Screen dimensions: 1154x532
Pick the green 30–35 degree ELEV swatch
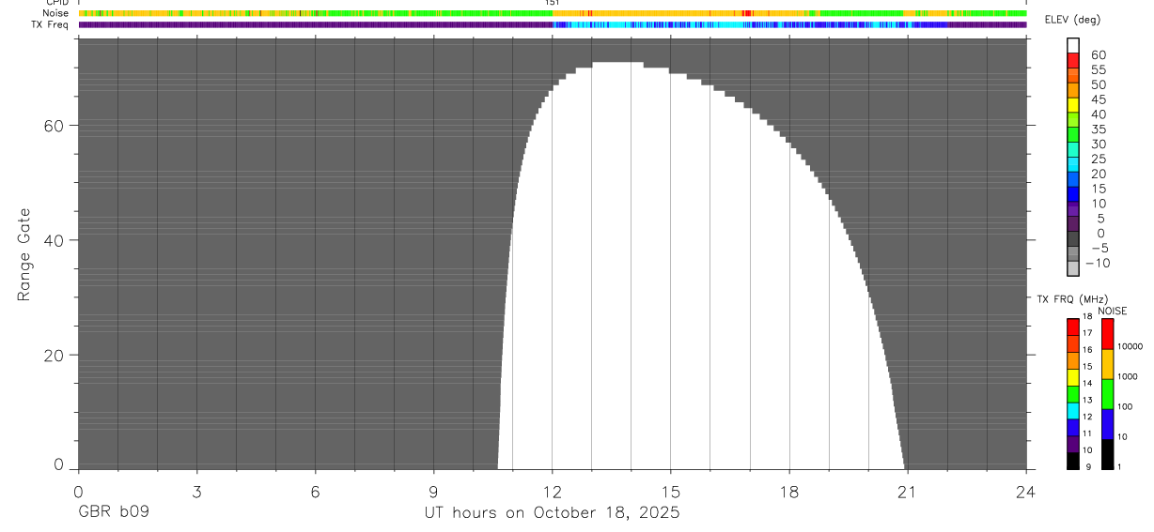[1073, 134]
